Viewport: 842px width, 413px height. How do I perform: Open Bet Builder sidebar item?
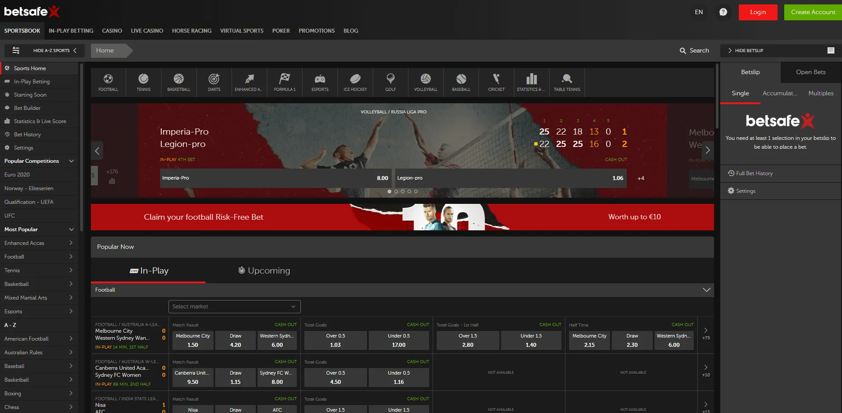pos(40,108)
